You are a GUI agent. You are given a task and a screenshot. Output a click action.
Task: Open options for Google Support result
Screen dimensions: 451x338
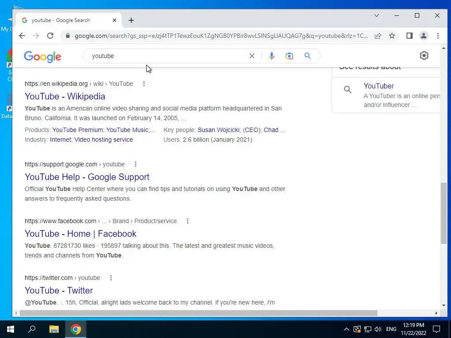point(136,164)
